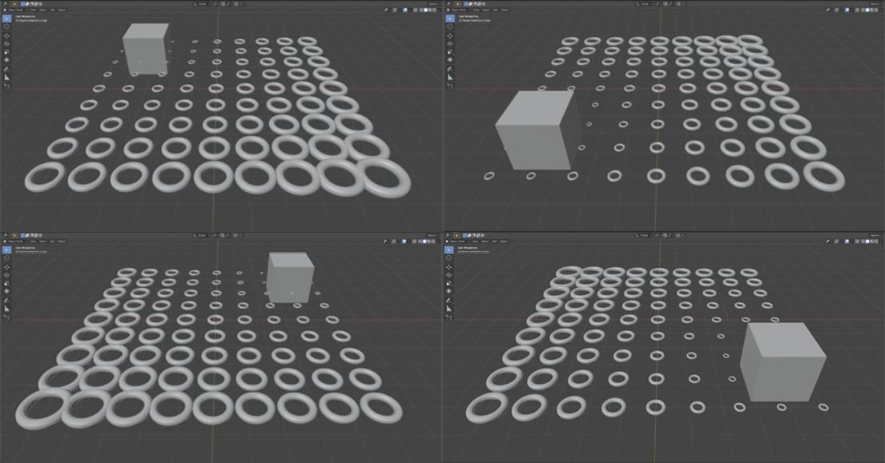Toggle overlays in bottom-right viewport header
Viewport: 885px width, 463px height.
coord(847,241)
